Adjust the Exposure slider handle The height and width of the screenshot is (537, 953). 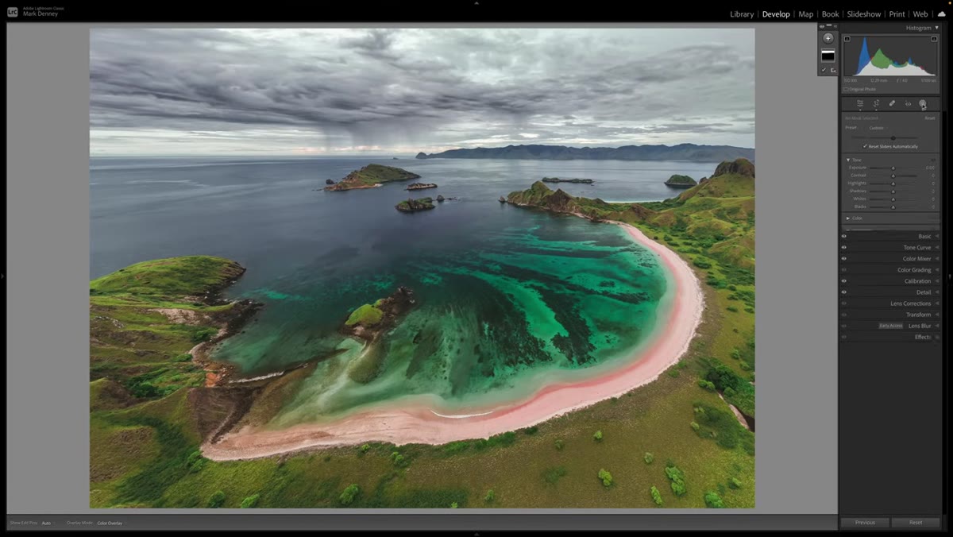tap(893, 168)
